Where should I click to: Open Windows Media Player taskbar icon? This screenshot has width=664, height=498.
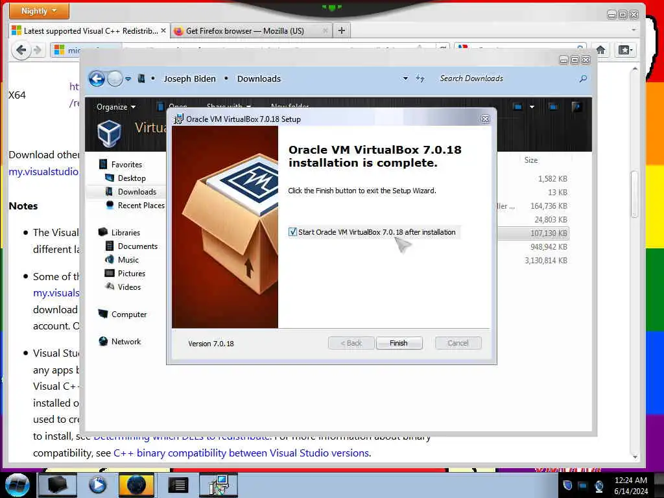pyautogui.click(x=97, y=485)
